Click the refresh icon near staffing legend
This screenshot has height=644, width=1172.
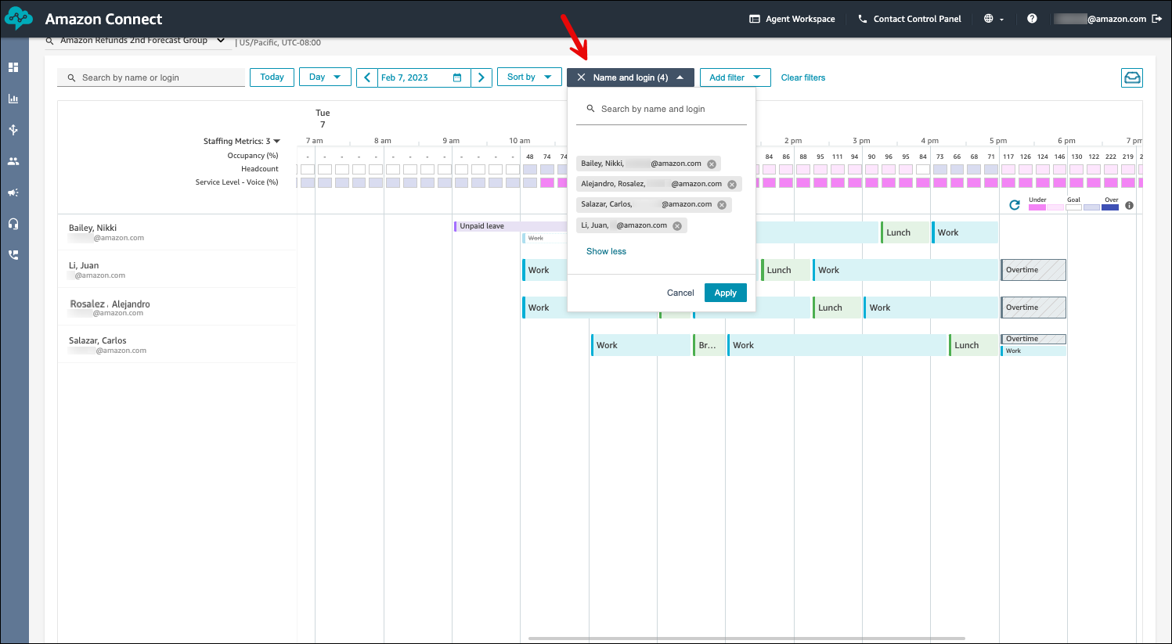(x=1015, y=205)
